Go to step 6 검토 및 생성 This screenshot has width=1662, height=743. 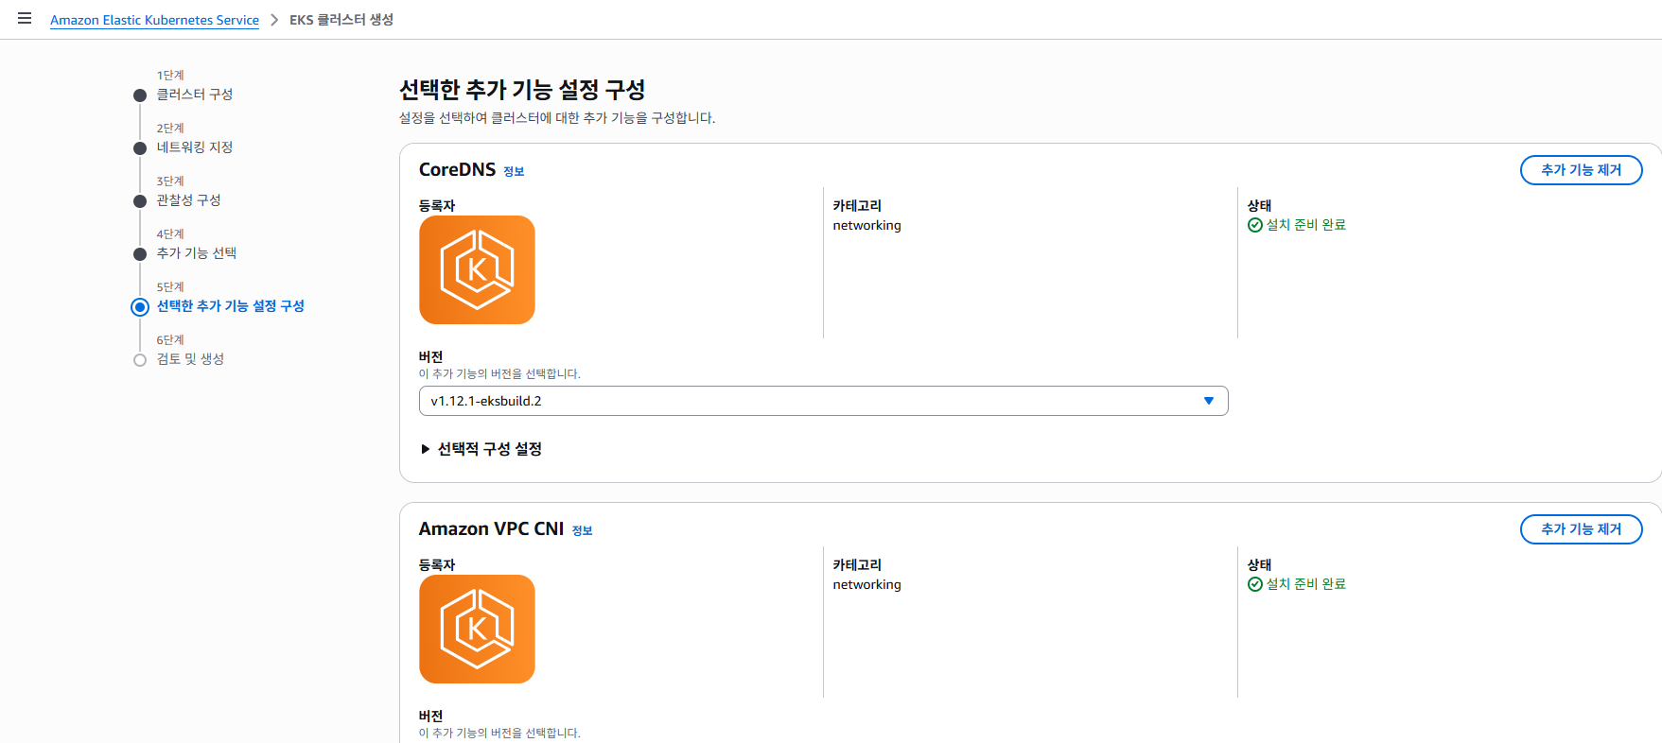tap(190, 359)
